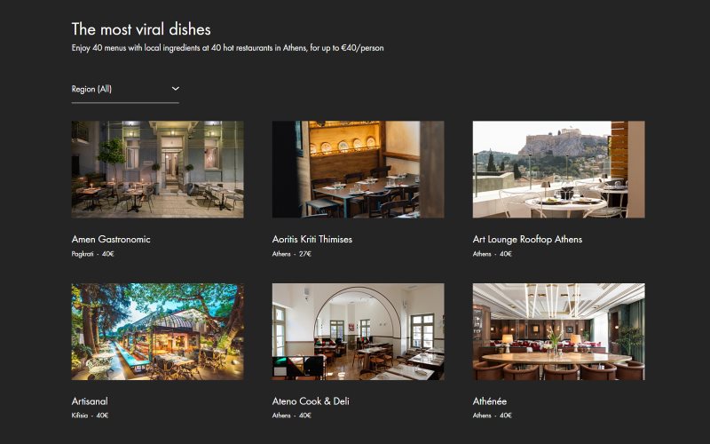Open the Art Lounge Rooftop Athens photo
This screenshot has width=710, height=444.
[x=559, y=170]
